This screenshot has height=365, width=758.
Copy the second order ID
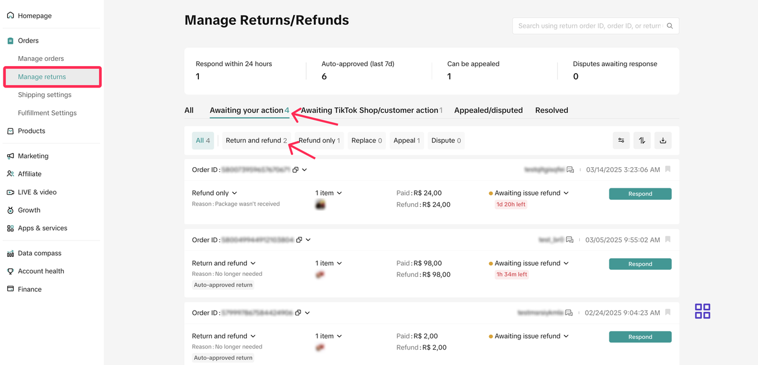[299, 240]
